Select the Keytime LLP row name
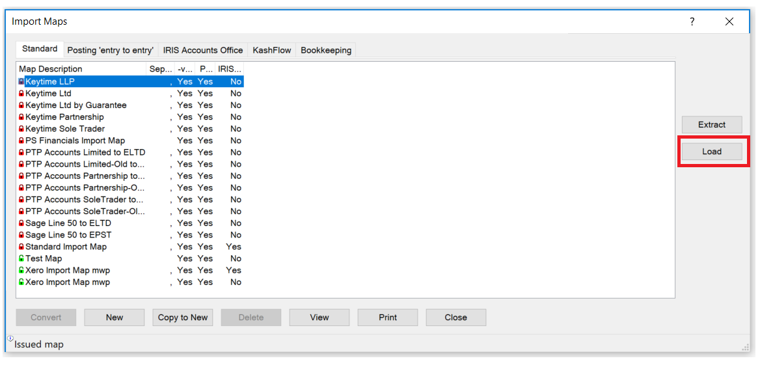 [50, 81]
